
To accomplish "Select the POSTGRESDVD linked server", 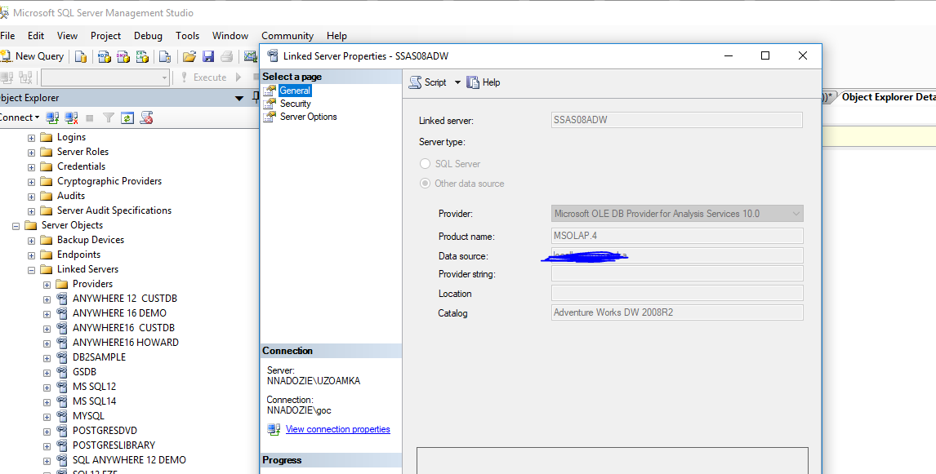I will 105,431.
